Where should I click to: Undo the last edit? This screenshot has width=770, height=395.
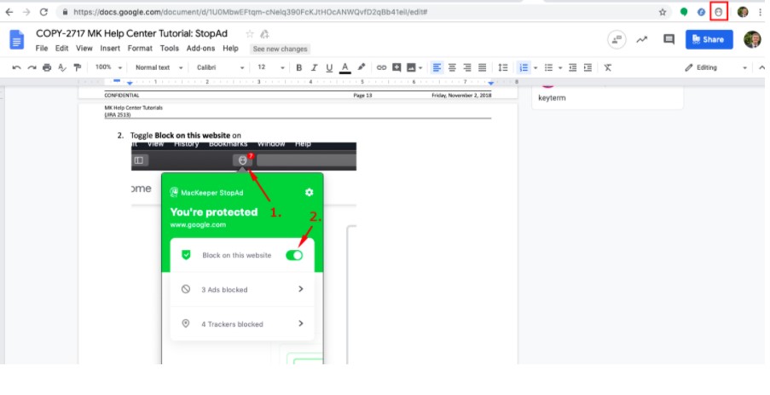coord(17,67)
